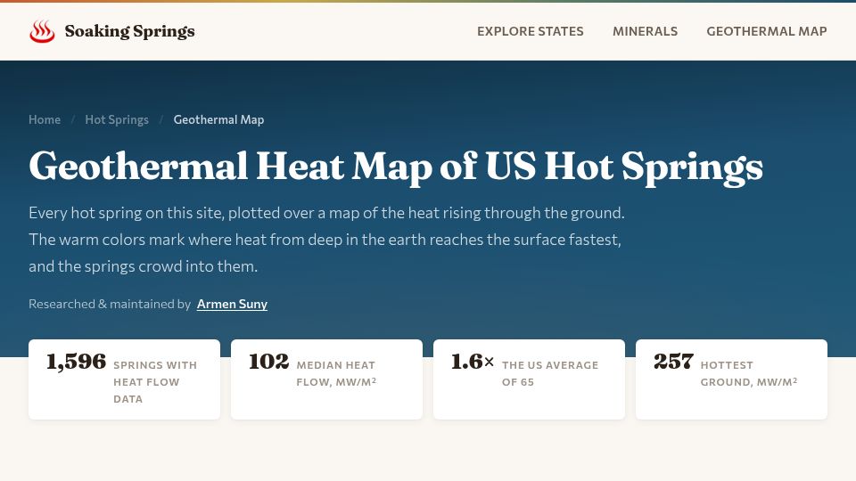Select the 1,596 springs with heat flow data card
856x481 pixels.
pos(125,379)
